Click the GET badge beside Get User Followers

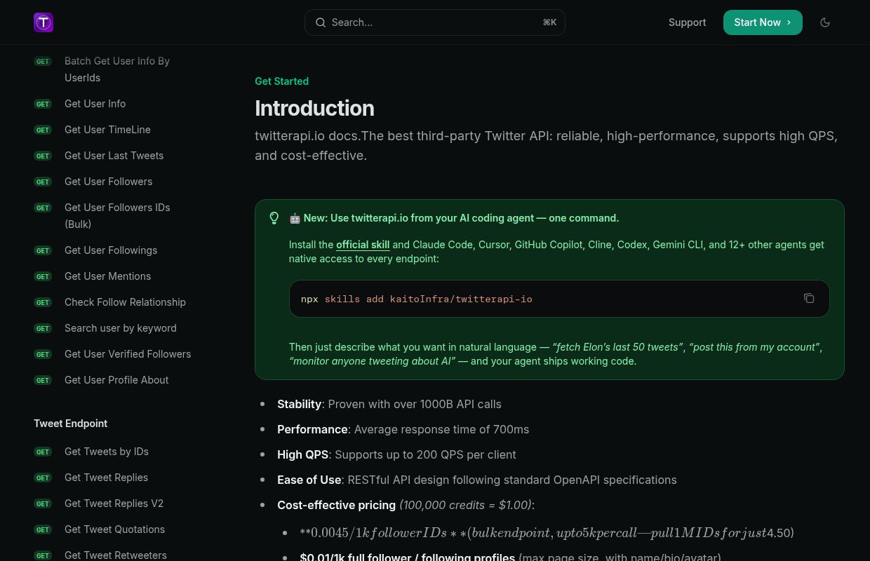tap(43, 182)
